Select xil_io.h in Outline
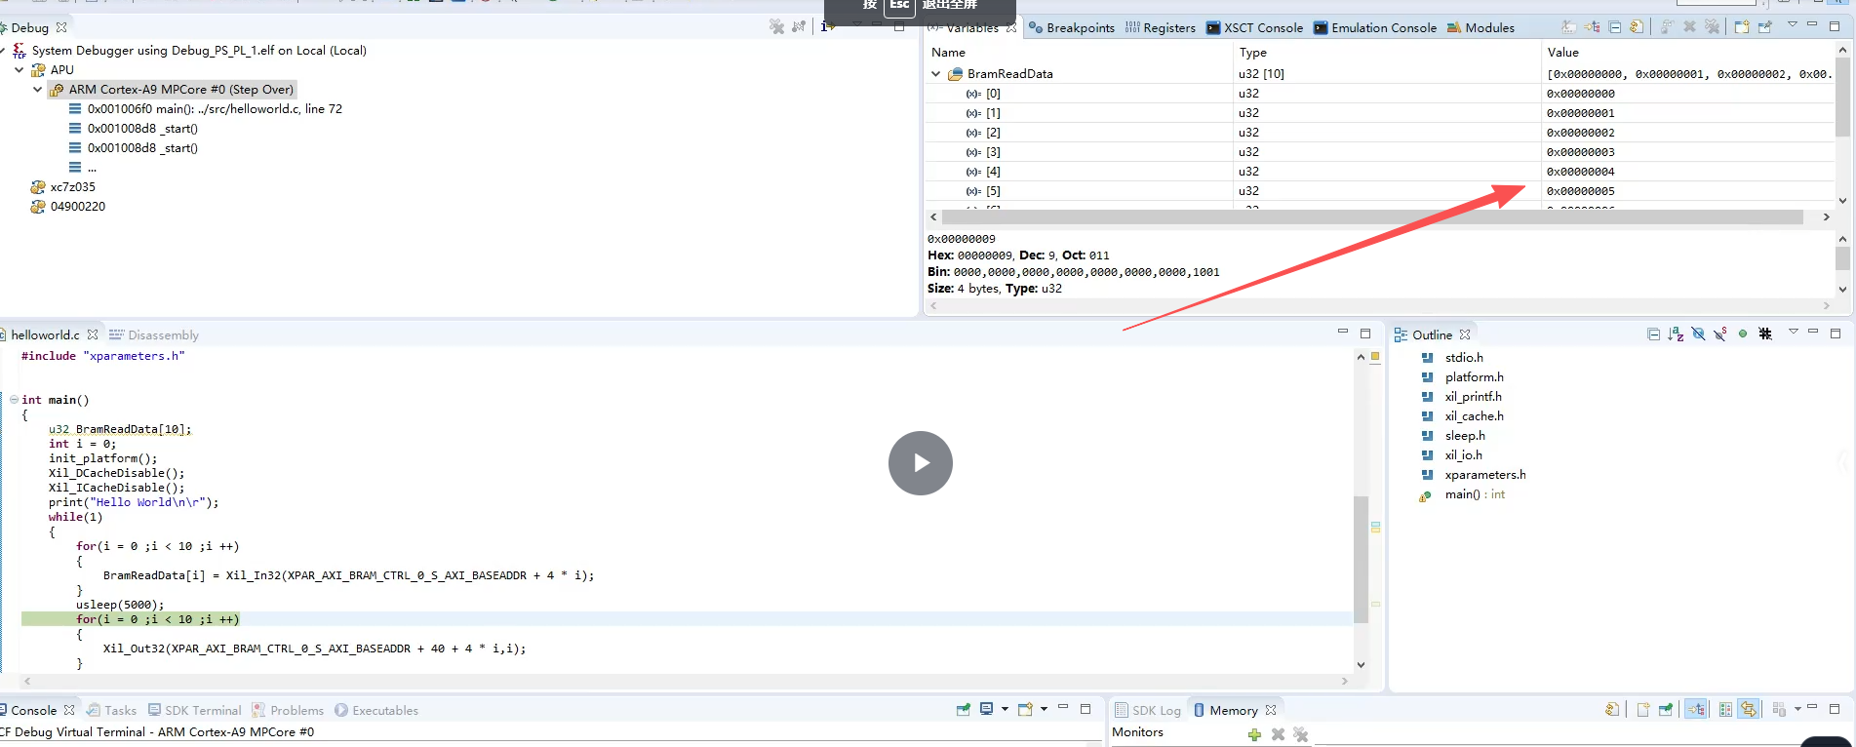This screenshot has width=1856, height=747. point(1463,455)
